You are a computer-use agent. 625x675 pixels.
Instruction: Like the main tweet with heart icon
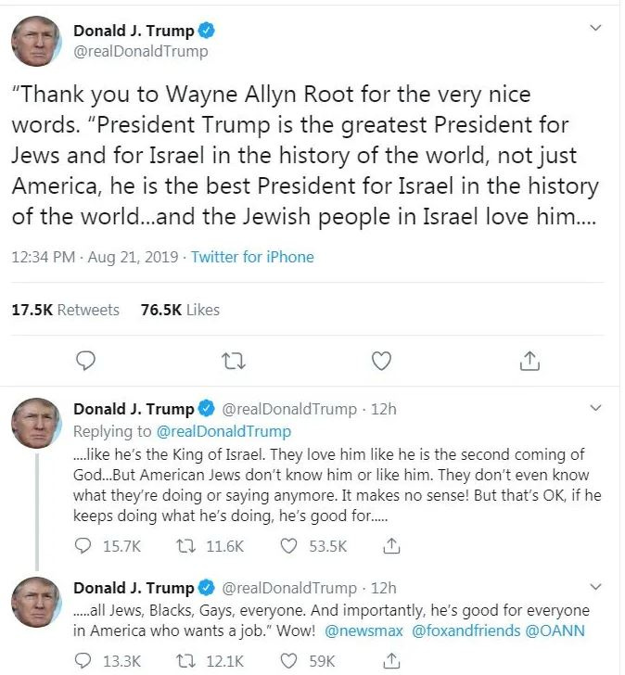381,361
